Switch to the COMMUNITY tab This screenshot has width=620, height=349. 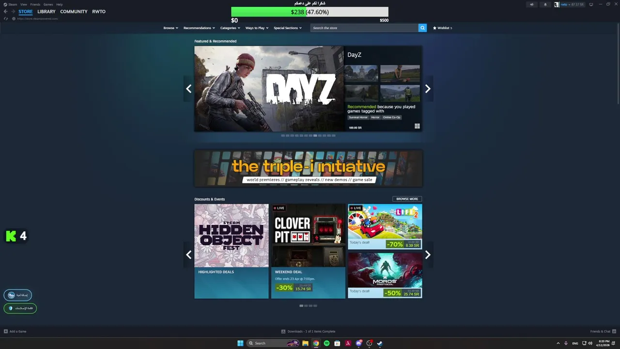click(x=74, y=12)
